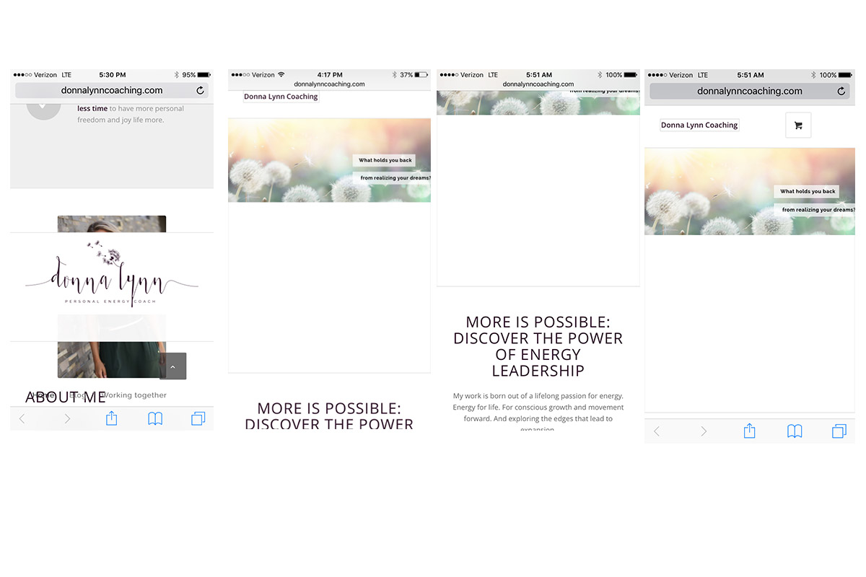Open "Donna Lynn Coaching" link beside the cart icon
The height and width of the screenshot is (577, 866).
point(699,125)
